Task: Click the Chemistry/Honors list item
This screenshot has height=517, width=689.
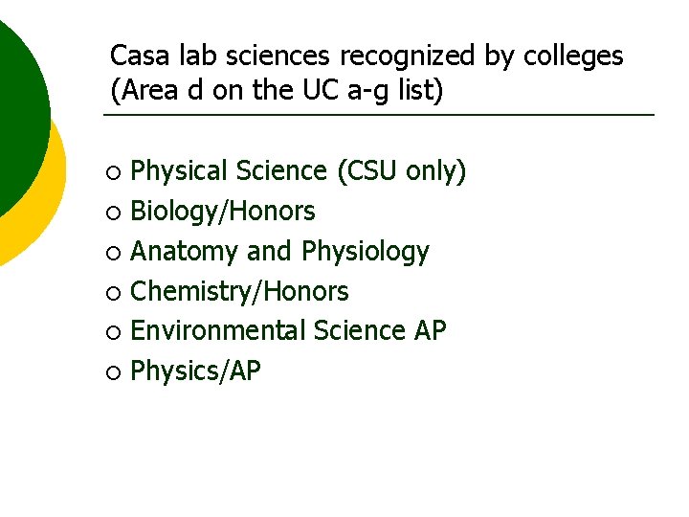Action: [239, 291]
